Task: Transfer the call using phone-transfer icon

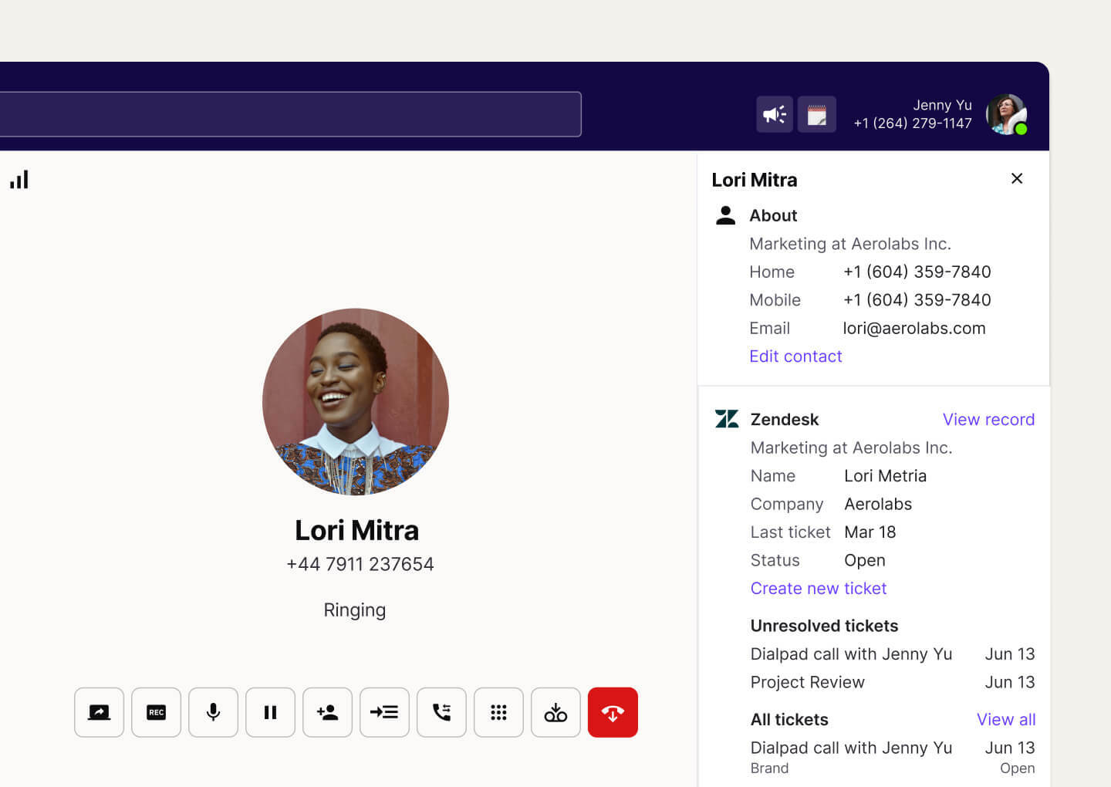Action: 441,712
